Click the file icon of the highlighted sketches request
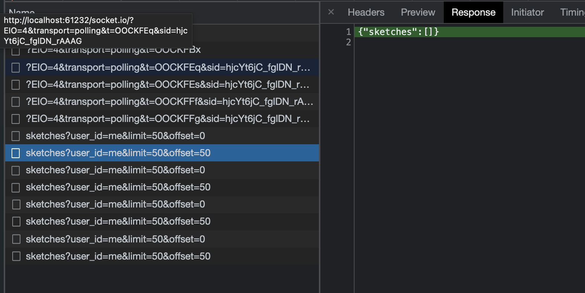The height and width of the screenshot is (293, 585). [16, 153]
